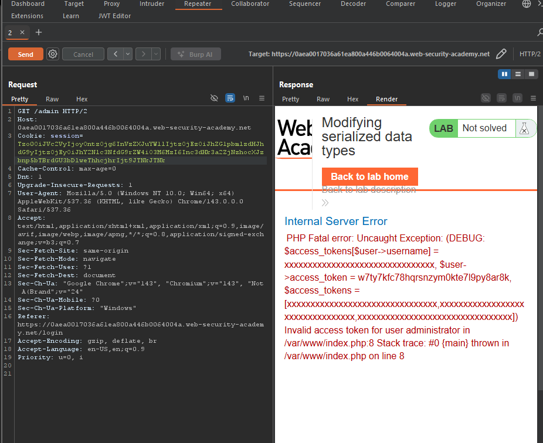Go to previous request with back arrow

pos(116,54)
